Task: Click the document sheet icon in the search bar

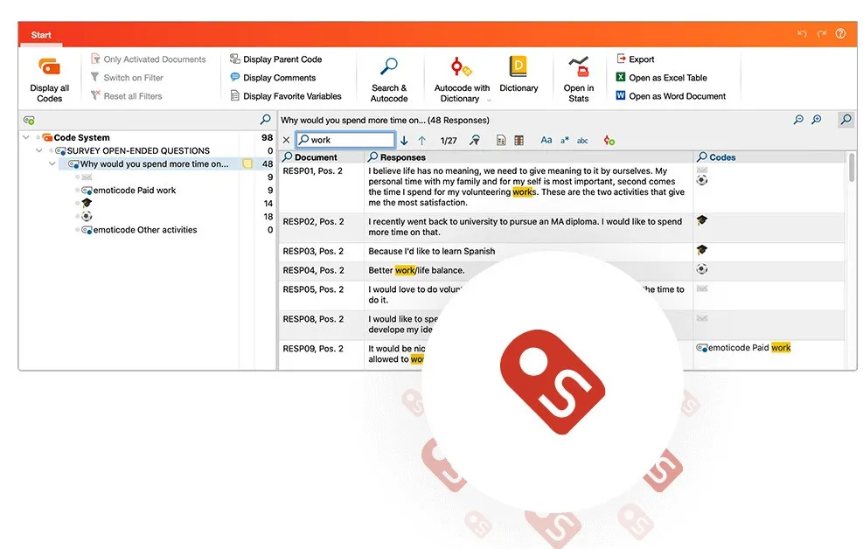Action: point(501,141)
